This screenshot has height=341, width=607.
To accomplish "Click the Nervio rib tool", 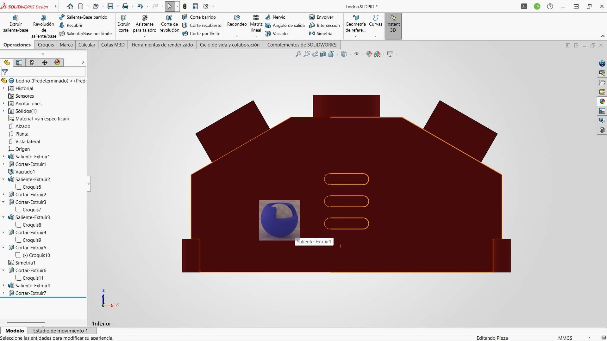I will tap(275, 17).
